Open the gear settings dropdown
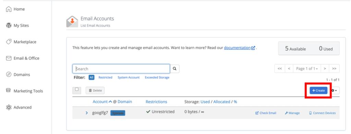351x134 pixels. [x=335, y=90]
